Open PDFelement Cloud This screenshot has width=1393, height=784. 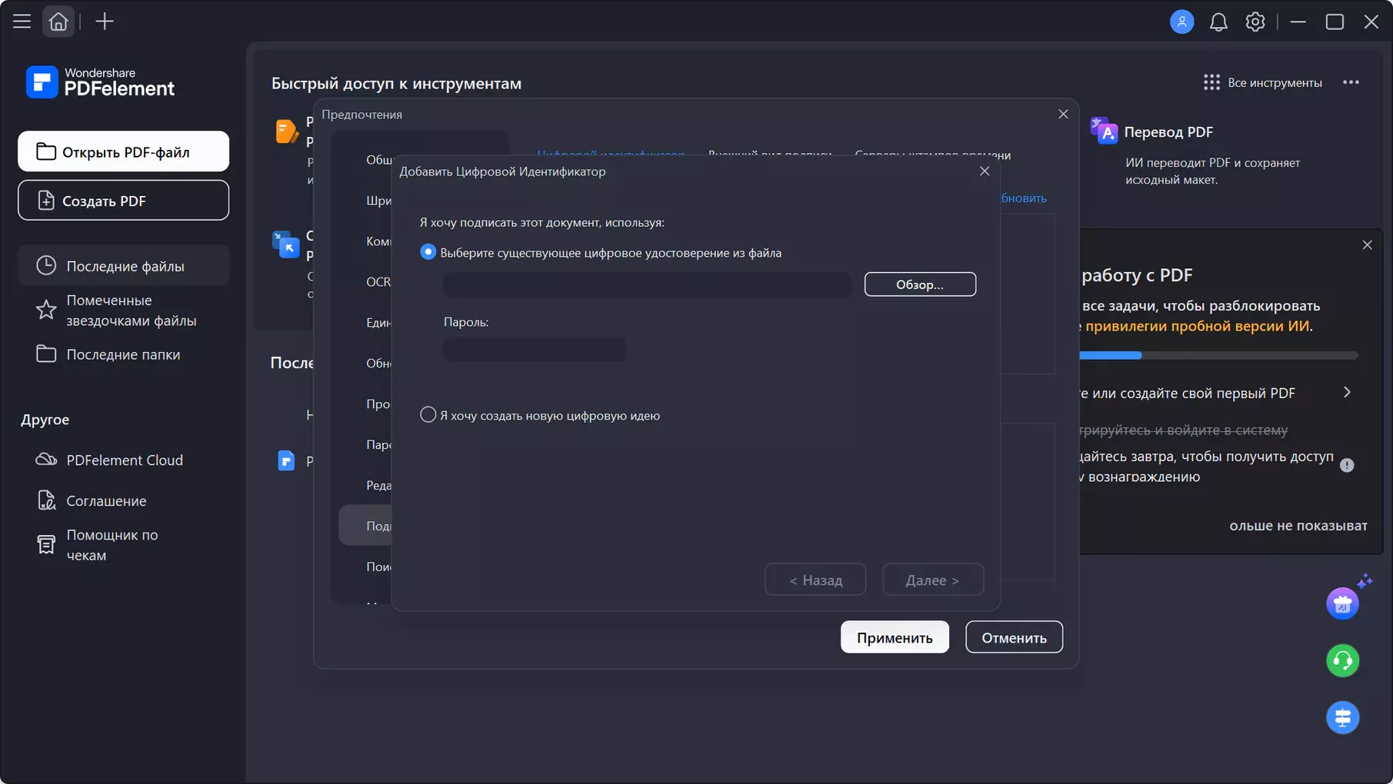pos(123,460)
